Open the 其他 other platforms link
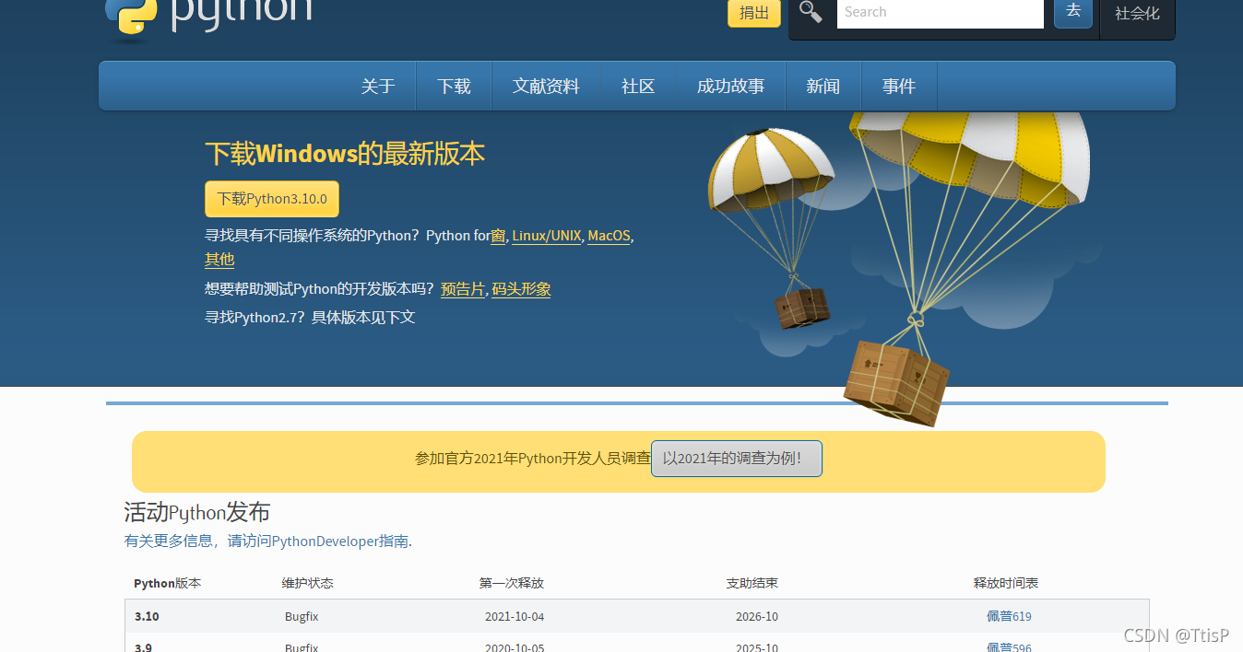Viewport: 1243px width, 652px height. pyautogui.click(x=219, y=260)
